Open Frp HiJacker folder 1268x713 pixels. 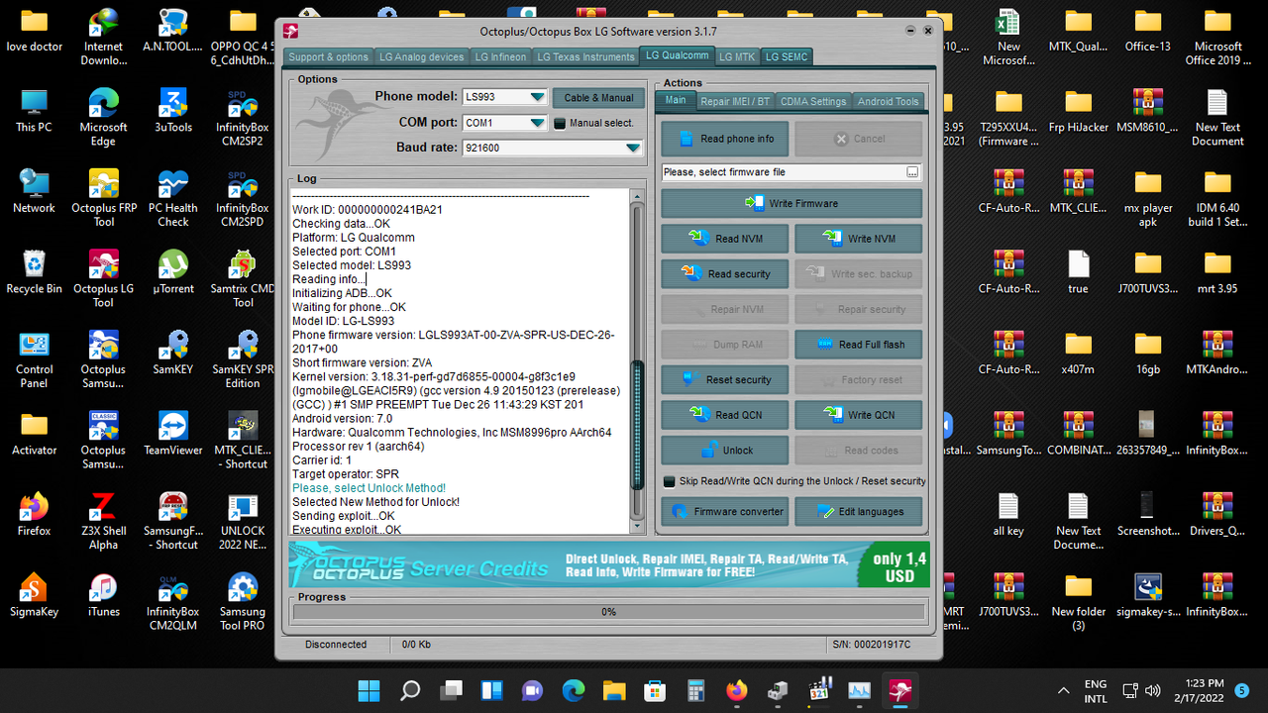click(x=1079, y=109)
